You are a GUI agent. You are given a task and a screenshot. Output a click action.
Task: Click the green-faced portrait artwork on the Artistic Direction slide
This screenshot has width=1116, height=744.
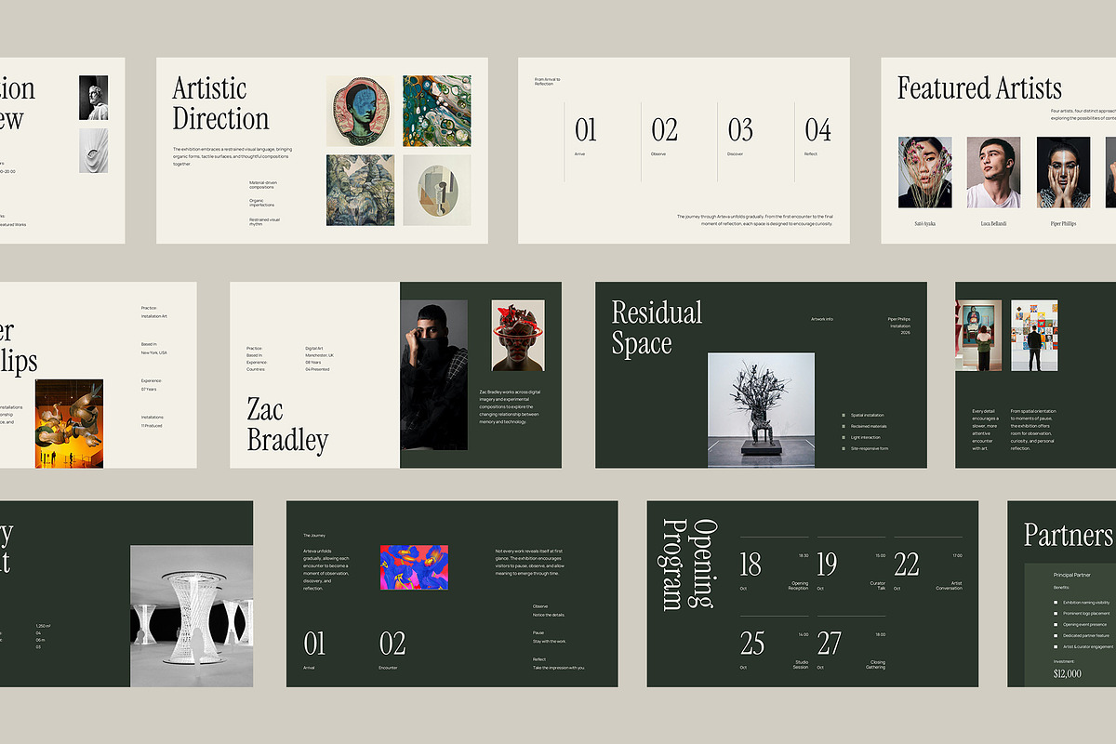tap(361, 112)
